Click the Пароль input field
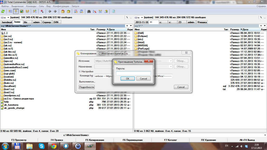This screenshot has height=150, width=267. pos(133,73)
